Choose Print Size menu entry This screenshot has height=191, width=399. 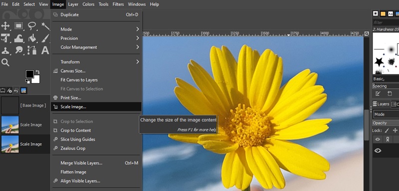coord(96,98)
